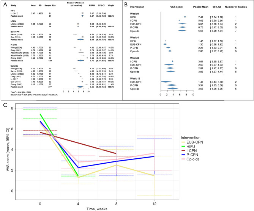Click the Number of Studies column header
The image size is (254, 211).
(236, 7)
